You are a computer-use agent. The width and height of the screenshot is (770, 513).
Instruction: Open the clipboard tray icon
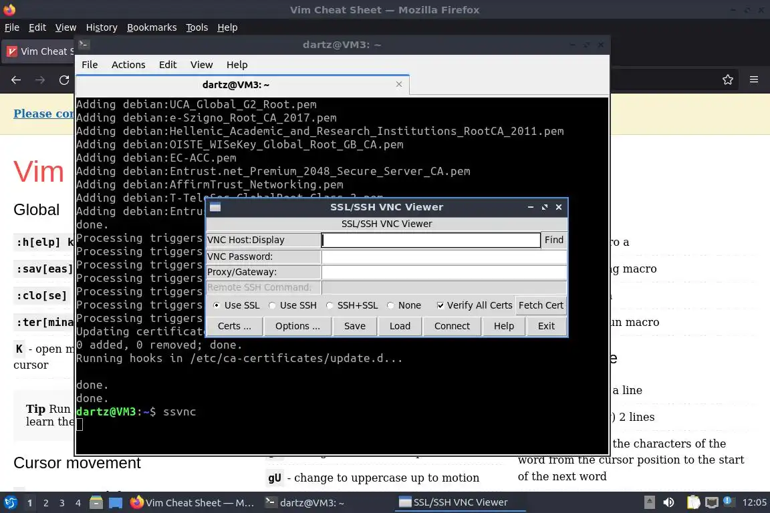[x=693, y=502]
